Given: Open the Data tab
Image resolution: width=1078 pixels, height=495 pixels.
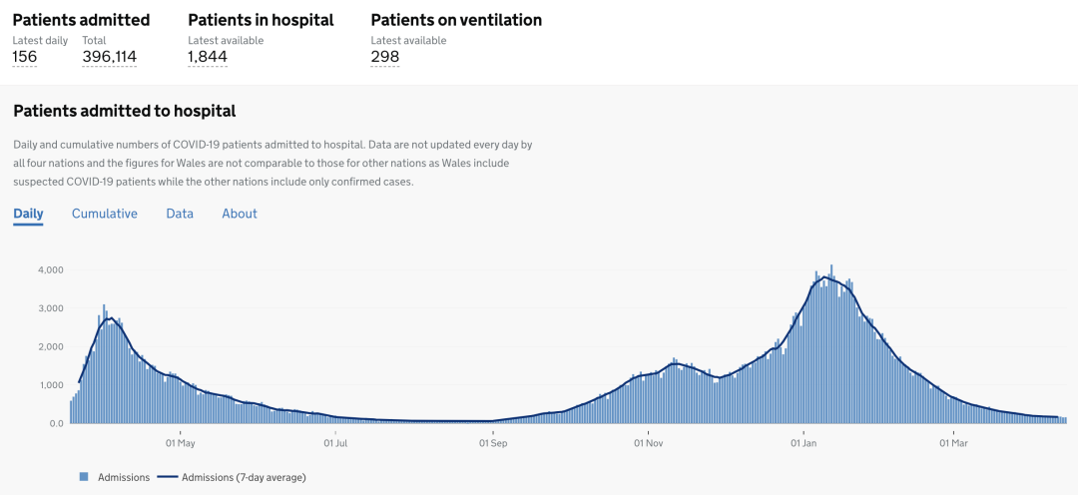Looking at the screenshot, I should pos(180,214).
